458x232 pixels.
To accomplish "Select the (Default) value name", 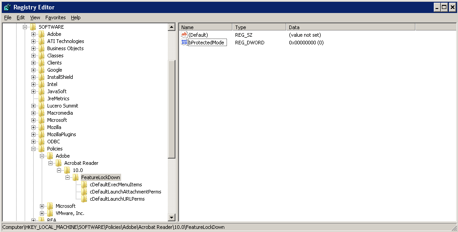I will click(198, 35).
